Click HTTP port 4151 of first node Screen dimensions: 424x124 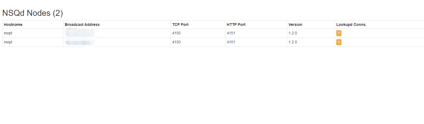pos(231,33)
